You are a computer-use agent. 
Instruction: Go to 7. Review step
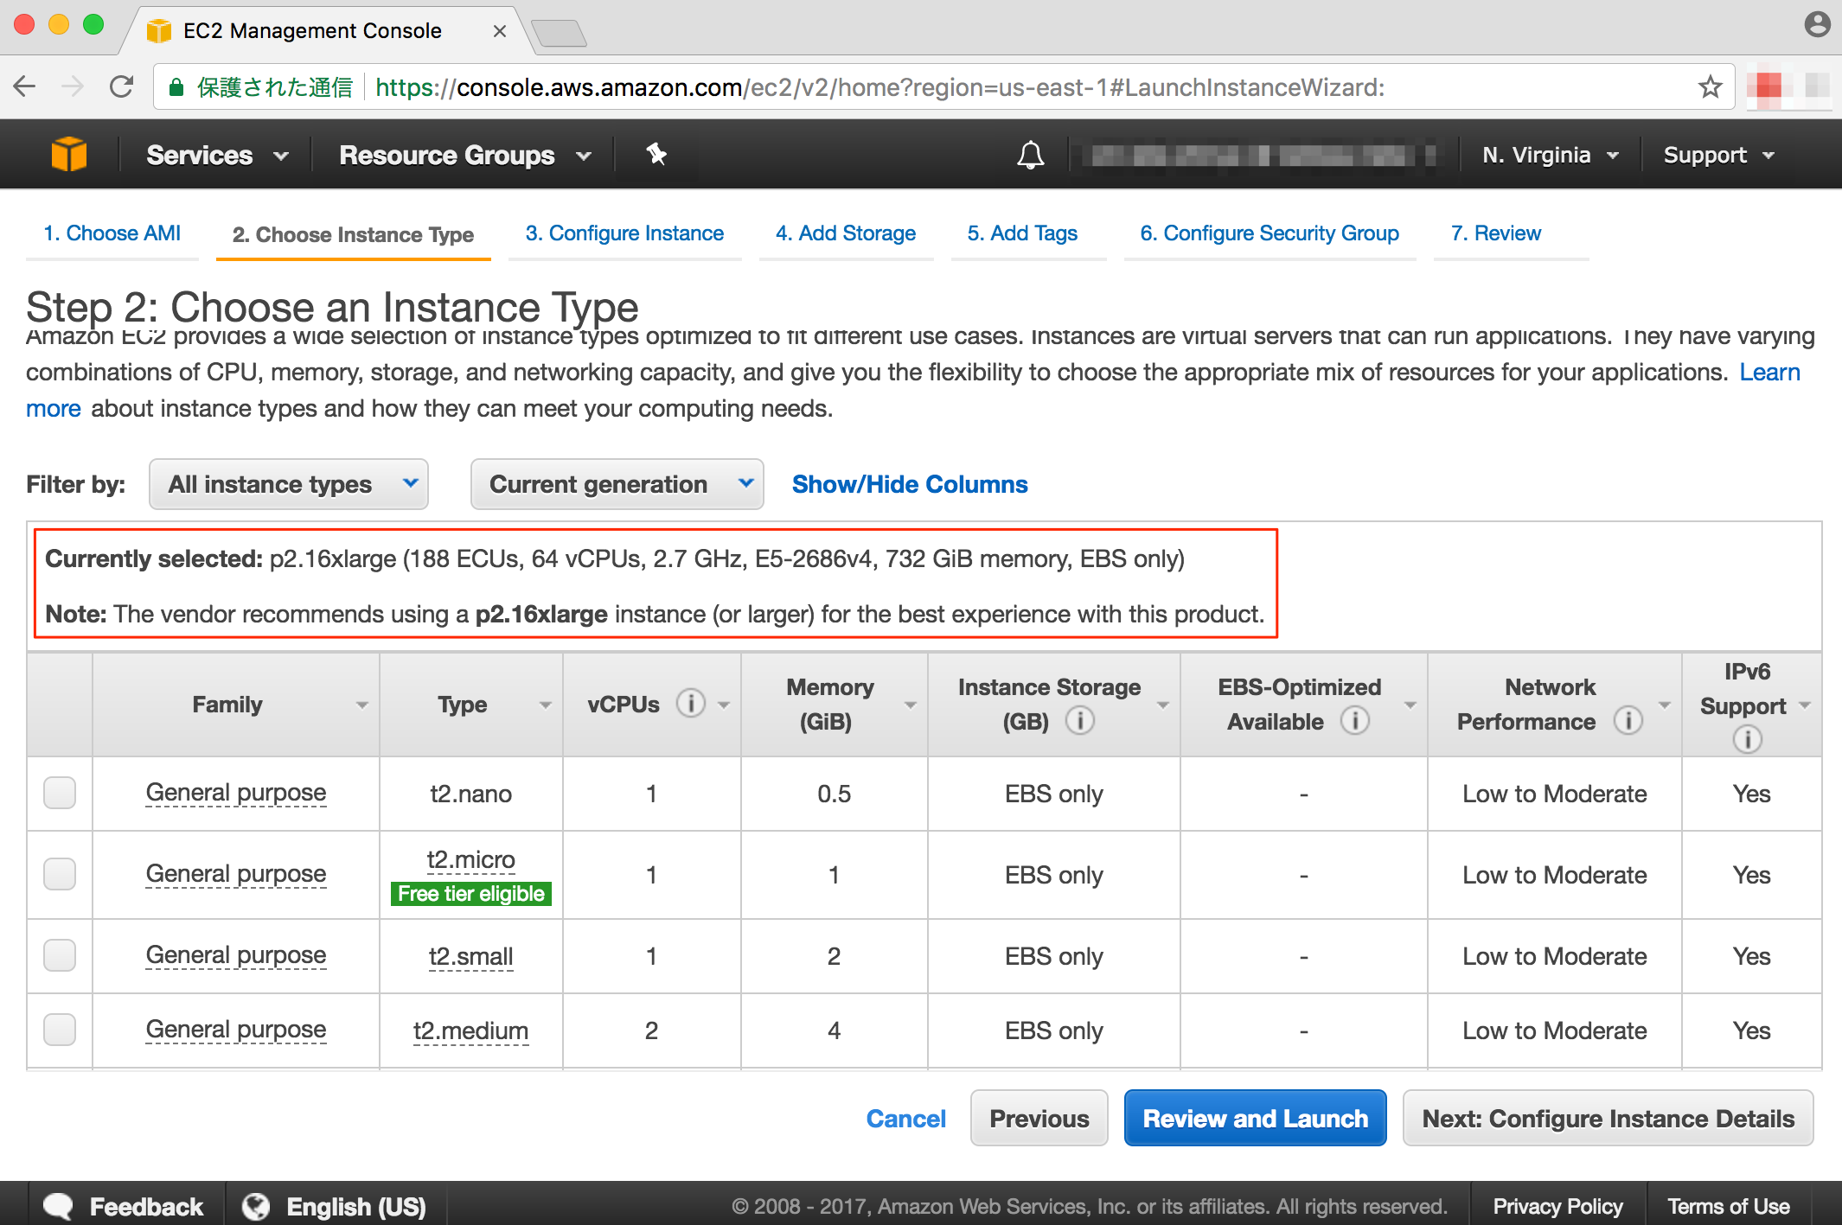coord(1496,233)
